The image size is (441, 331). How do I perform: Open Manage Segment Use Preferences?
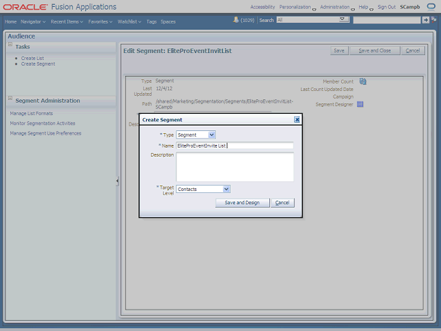pos(45,133)
